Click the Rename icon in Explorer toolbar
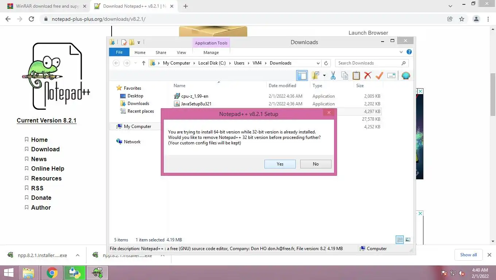 (391, 75)
